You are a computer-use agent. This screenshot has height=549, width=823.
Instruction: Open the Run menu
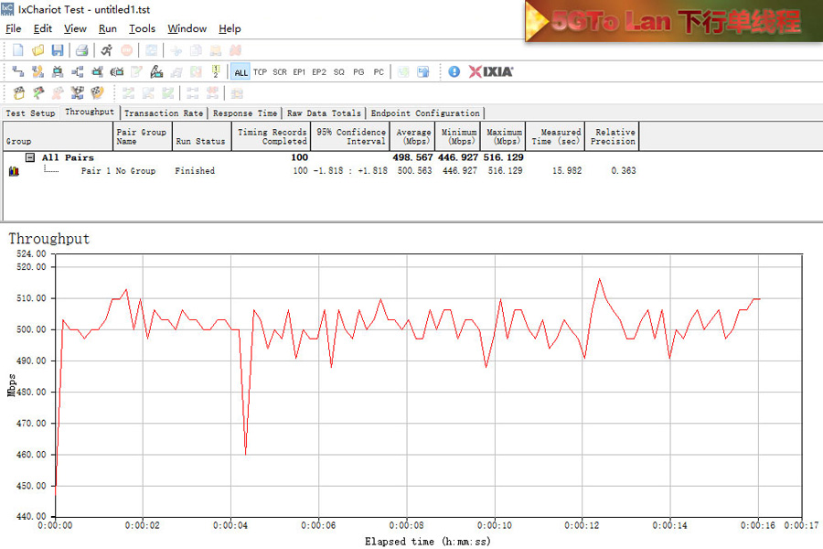click(x=108, y=29)
